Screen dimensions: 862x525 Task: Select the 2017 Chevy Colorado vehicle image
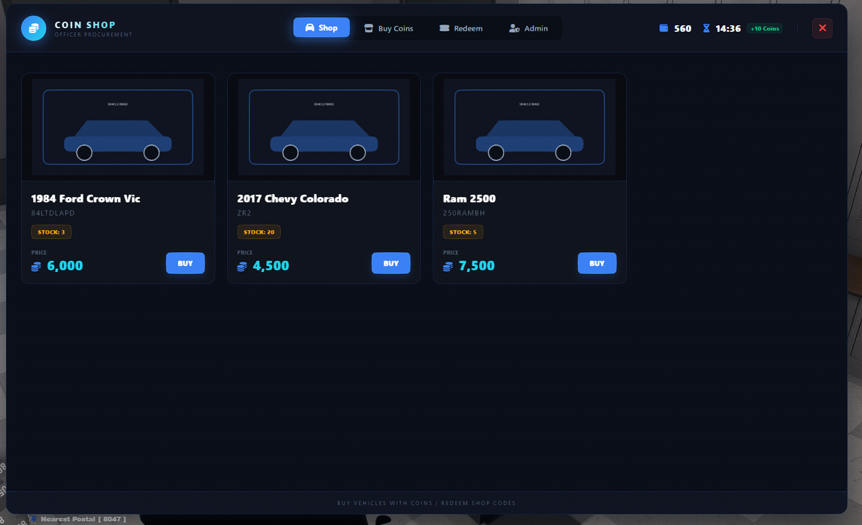[x=324, y=127]
